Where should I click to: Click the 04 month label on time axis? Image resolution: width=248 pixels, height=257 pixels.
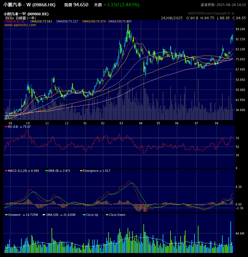[x=141, y=123]
